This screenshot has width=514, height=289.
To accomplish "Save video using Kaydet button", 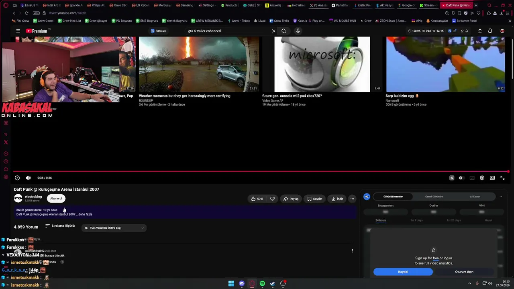I will point(315,199).
